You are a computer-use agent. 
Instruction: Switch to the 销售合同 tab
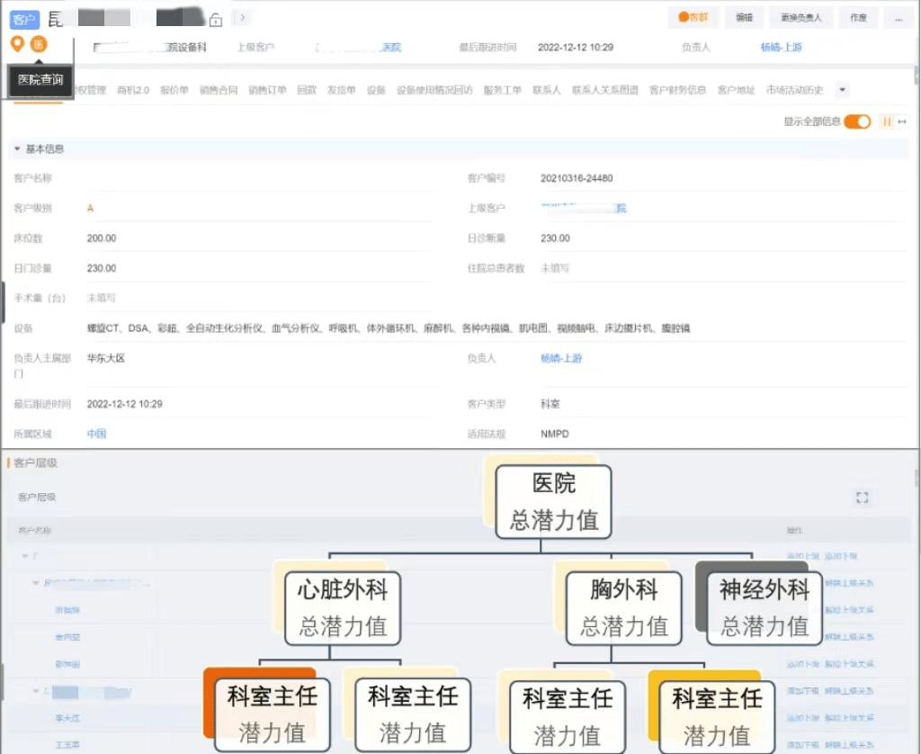pyautogui.click(x=219, y=90)
